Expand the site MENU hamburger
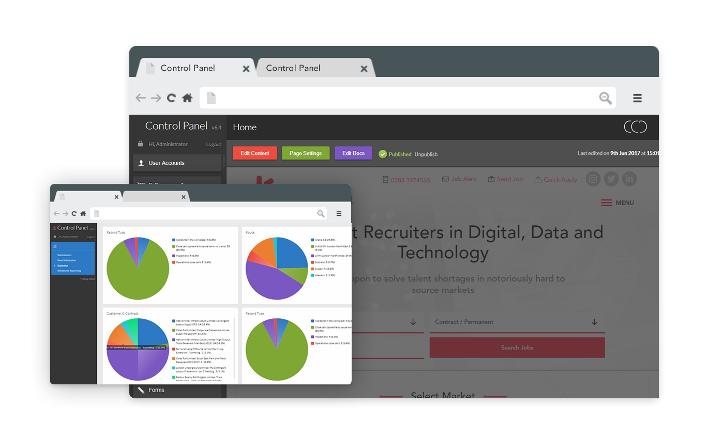724x436 pixels. point(617,203)
